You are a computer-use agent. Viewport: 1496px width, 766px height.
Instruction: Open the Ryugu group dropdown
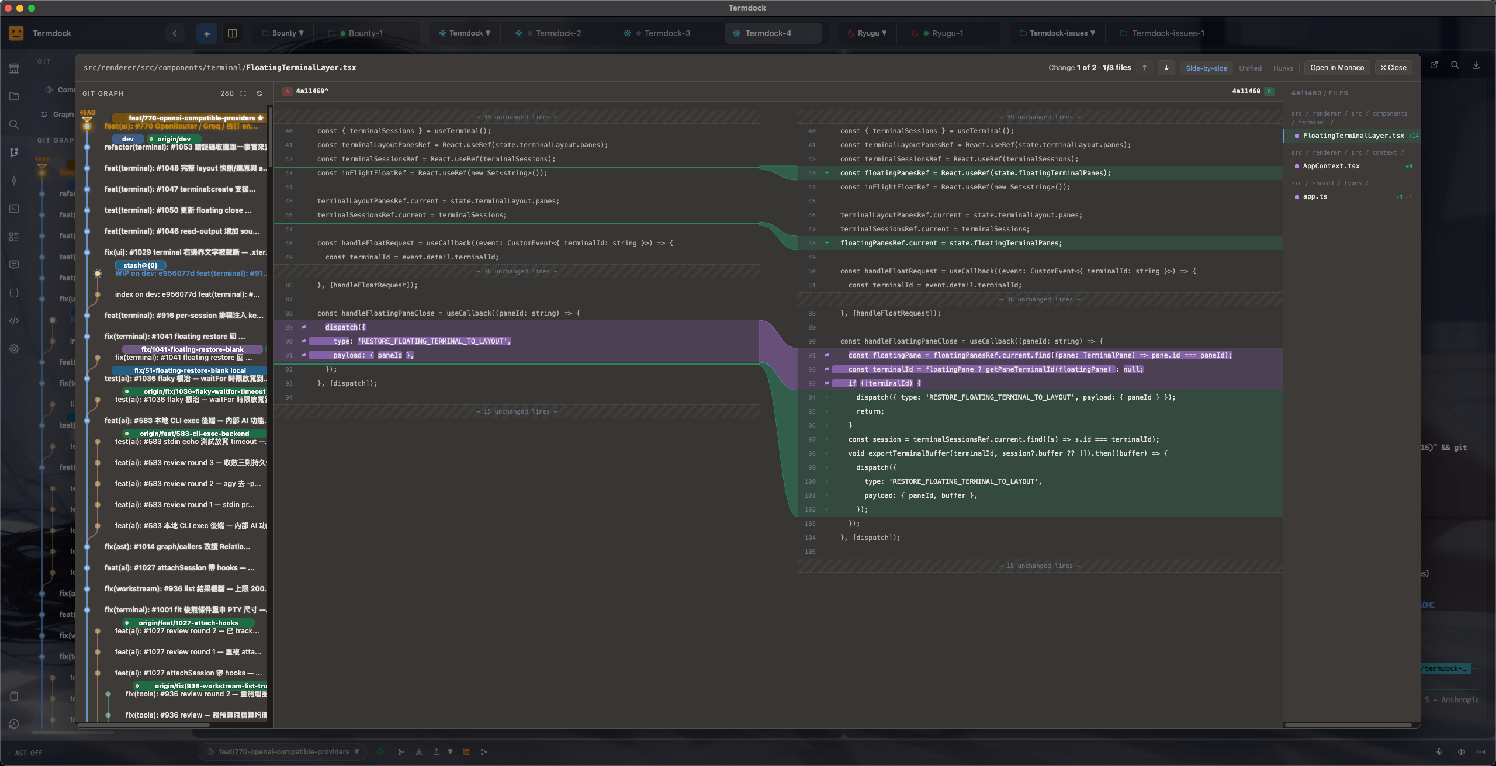868,33
